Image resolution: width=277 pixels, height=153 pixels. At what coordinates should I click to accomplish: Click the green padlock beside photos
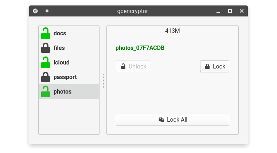click(x=46, y=91)
